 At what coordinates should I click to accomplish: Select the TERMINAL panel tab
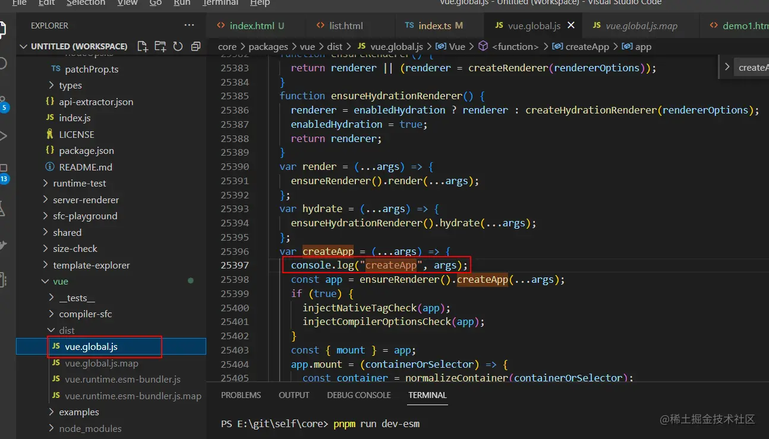point(427,395)
